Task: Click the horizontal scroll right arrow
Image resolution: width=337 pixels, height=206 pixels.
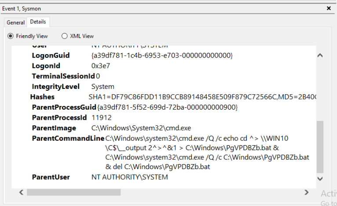Action: click(x=307, y=192)
